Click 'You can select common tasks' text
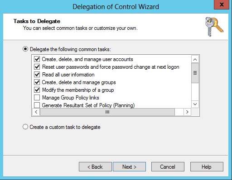Screen dimensions: 232x180 point(80,28)
